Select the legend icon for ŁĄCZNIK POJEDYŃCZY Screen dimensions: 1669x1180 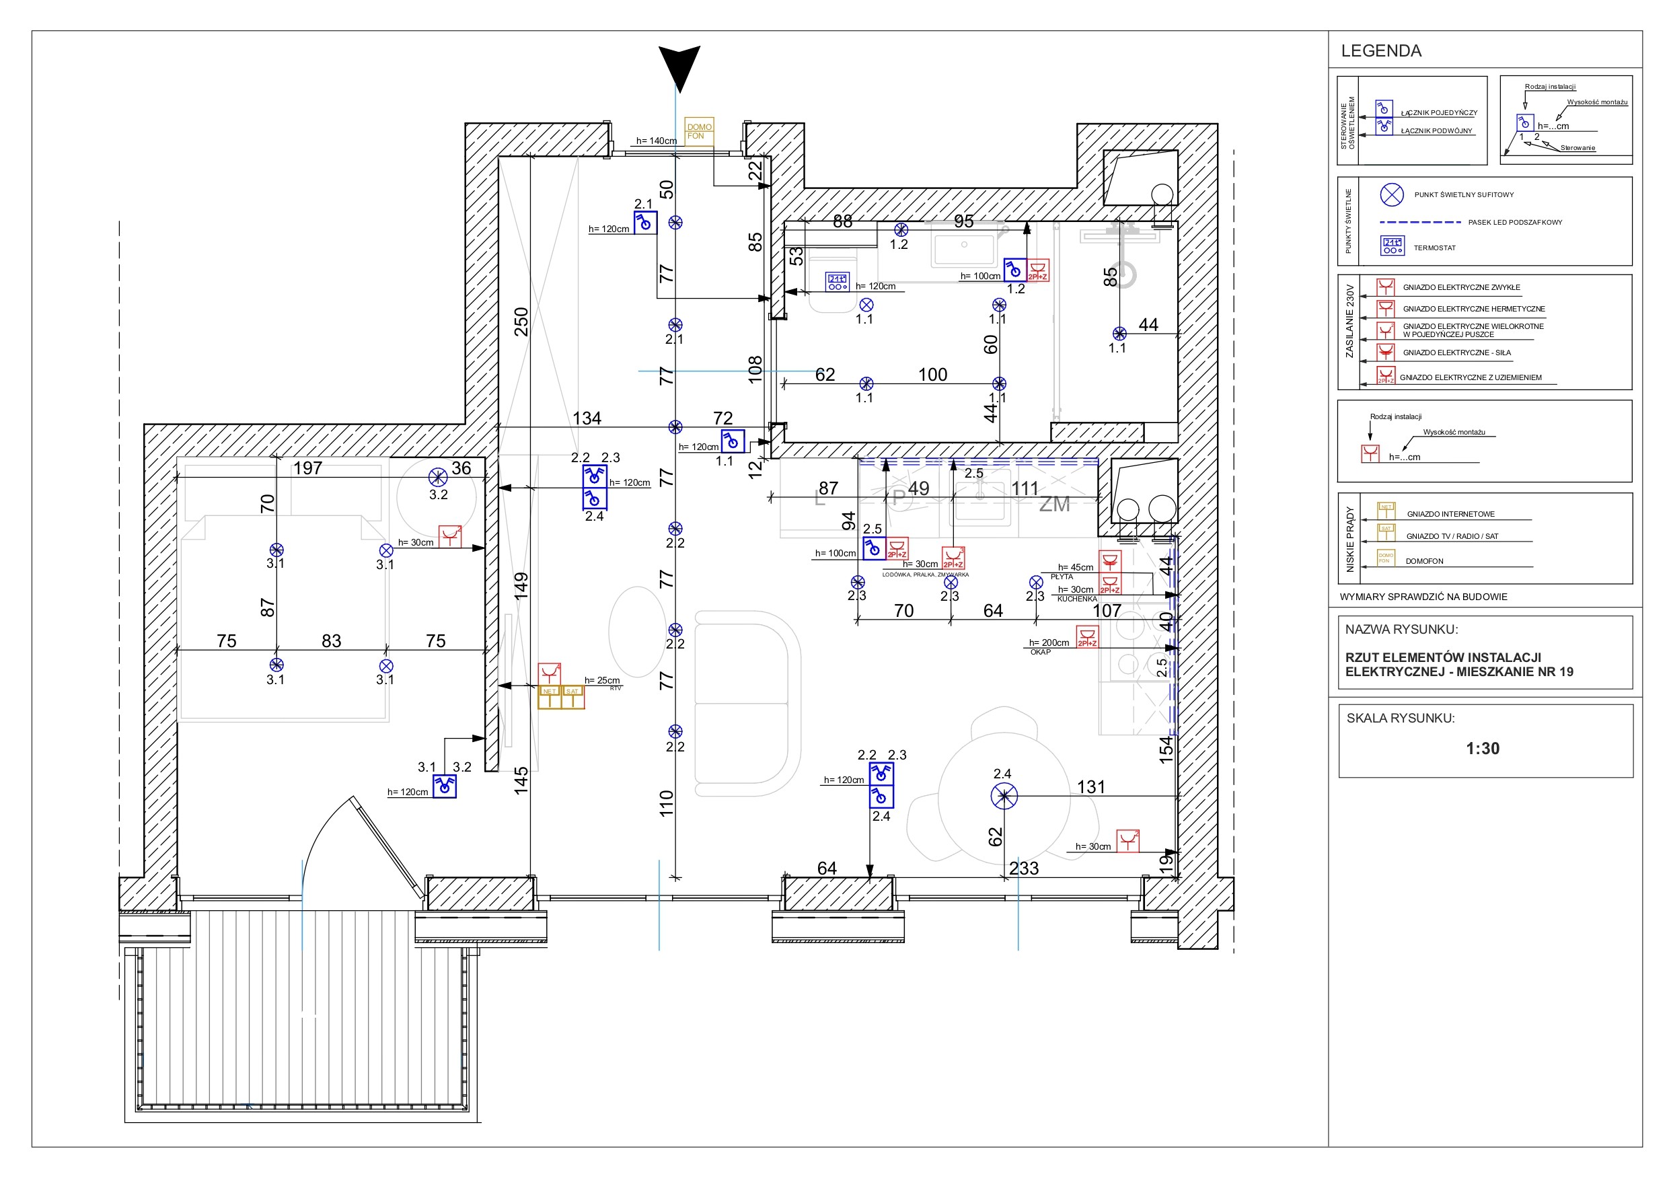1383,109
